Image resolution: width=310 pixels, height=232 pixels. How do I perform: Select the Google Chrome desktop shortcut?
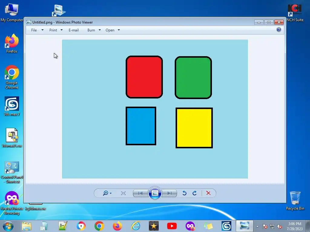click(x=12, y=77)
